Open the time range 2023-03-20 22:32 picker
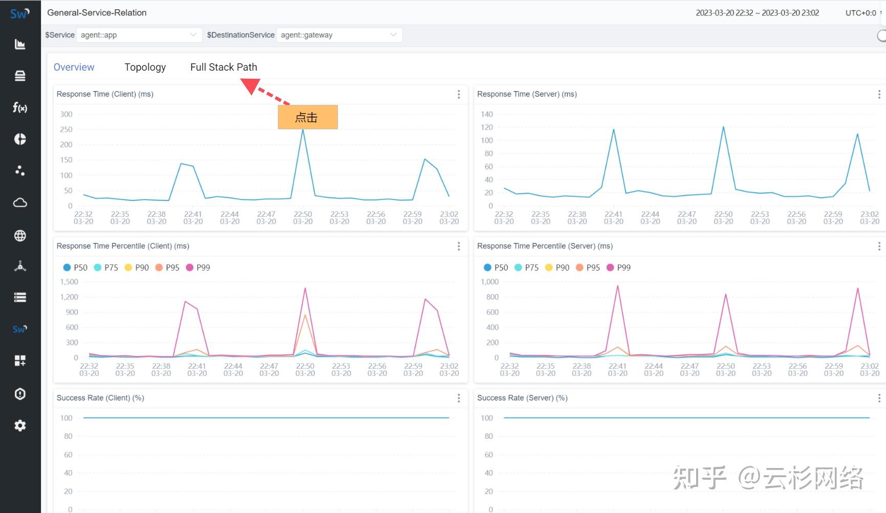This screenshot has width=886, height=513. [757, 13]
